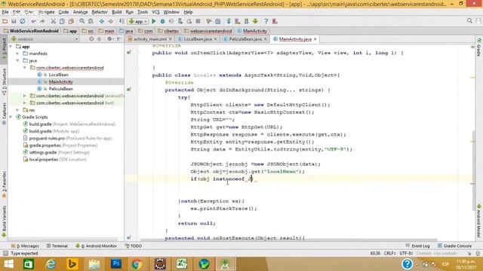Click the Paste toolbar icon
This screenshot has height=271, width=483.
coord(71,21)
